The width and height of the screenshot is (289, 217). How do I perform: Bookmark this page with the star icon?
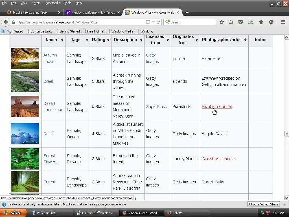222,22
